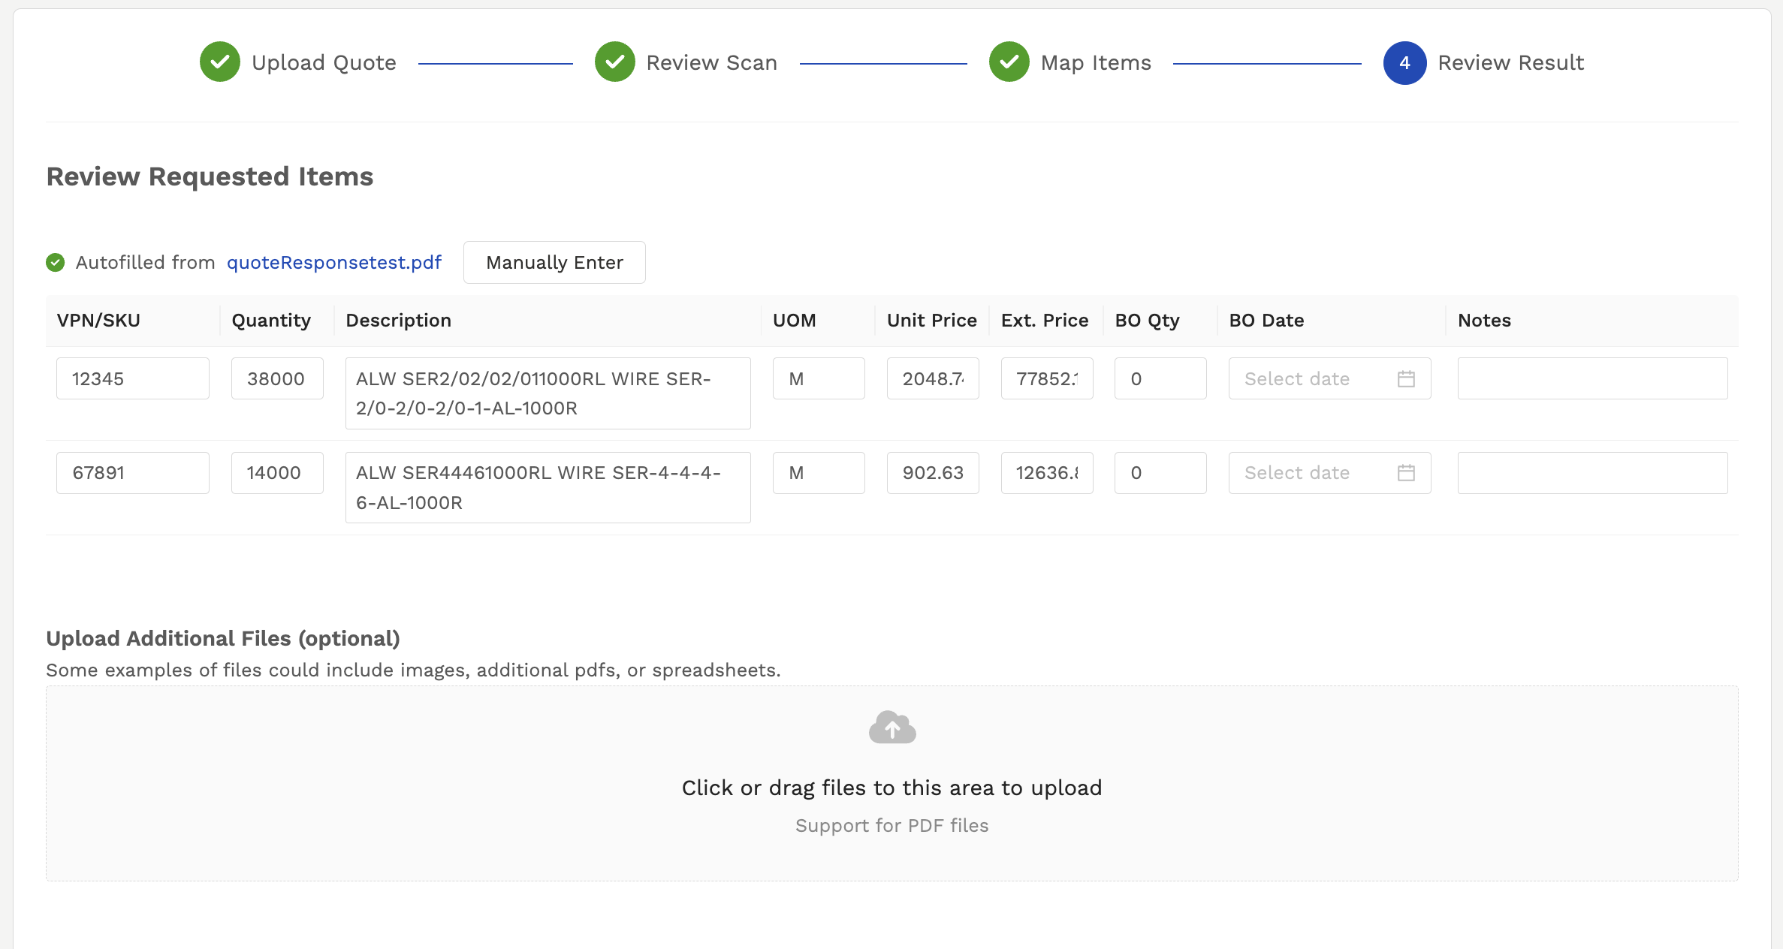Viewport: 1783px width, 949px height.
Task: Click the Notes column header
Action: [x=1484, y=321]
